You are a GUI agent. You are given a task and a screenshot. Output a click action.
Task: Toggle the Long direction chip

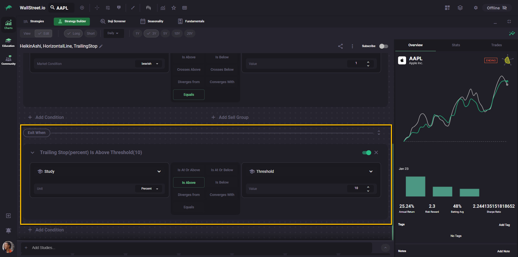coord(73,34)
